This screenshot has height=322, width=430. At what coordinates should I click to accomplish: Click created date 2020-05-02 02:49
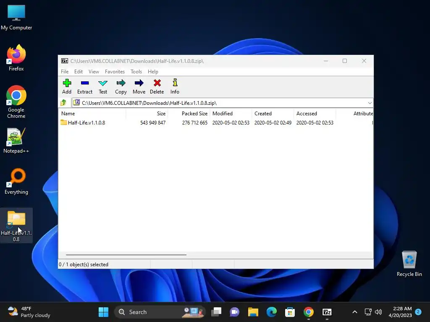tap(273, 123)
